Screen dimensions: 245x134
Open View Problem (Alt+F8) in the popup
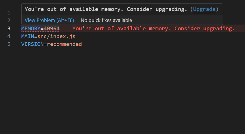point(49,20)
